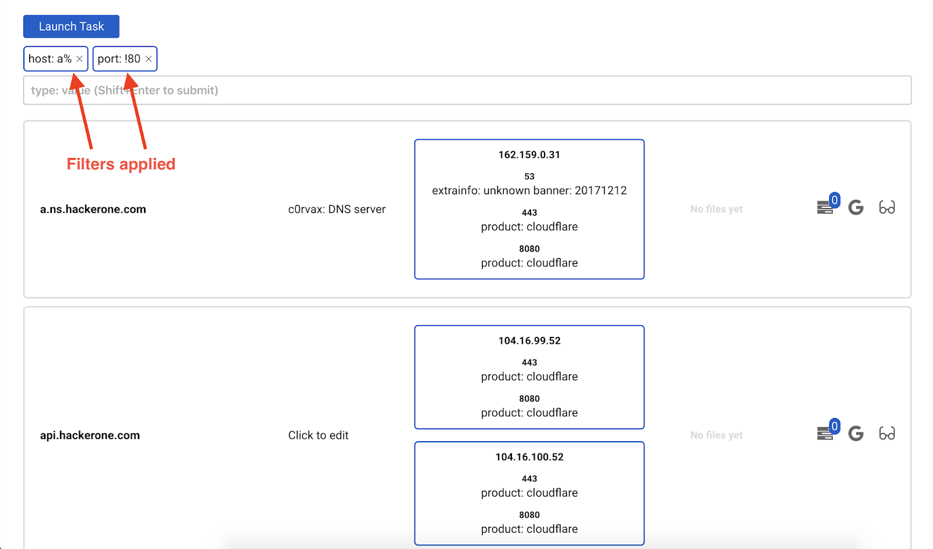Focus the filter type: value input

click(x=467, y=90)
